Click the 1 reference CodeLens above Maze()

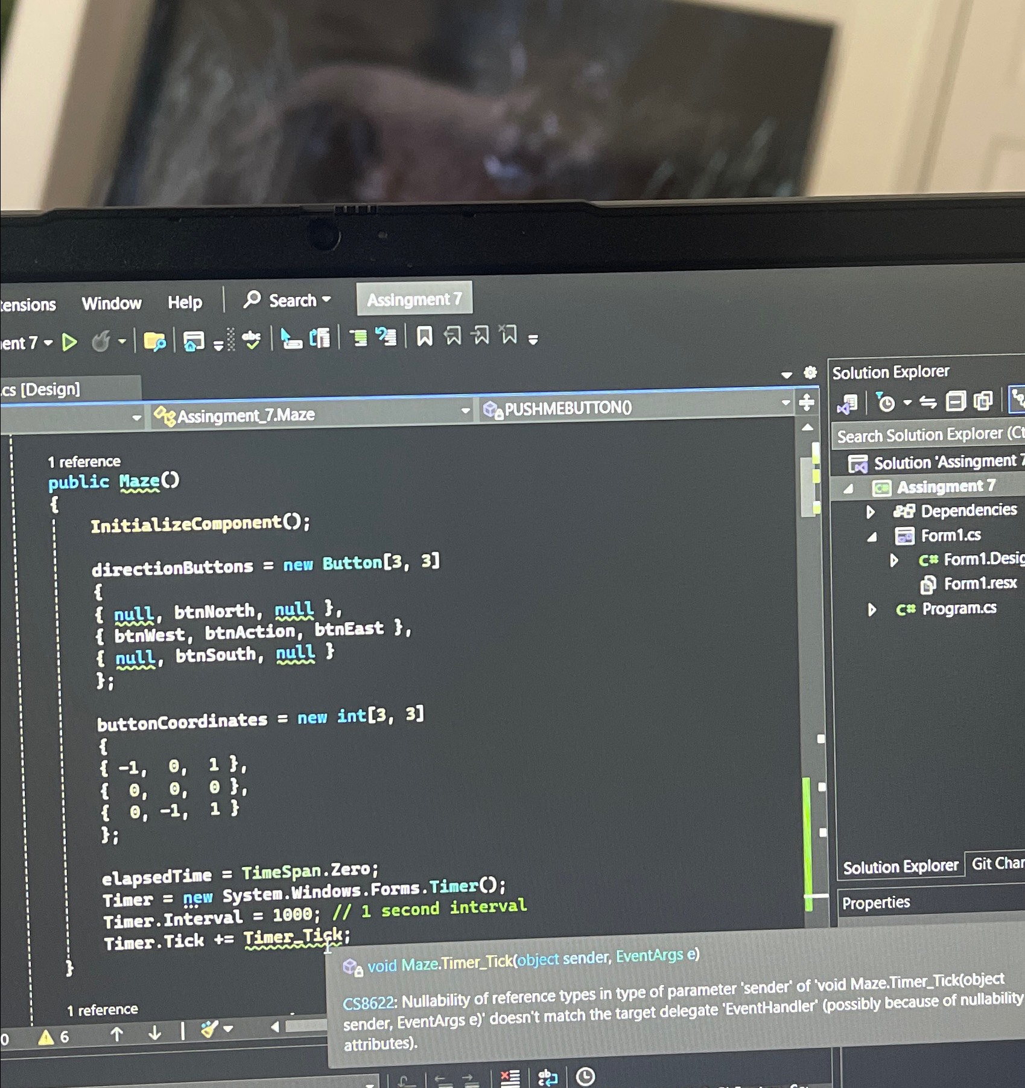tap(84, 462)
